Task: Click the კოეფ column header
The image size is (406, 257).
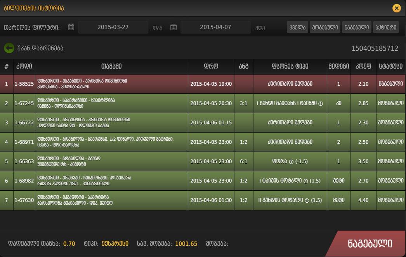Action: [363, 66]
